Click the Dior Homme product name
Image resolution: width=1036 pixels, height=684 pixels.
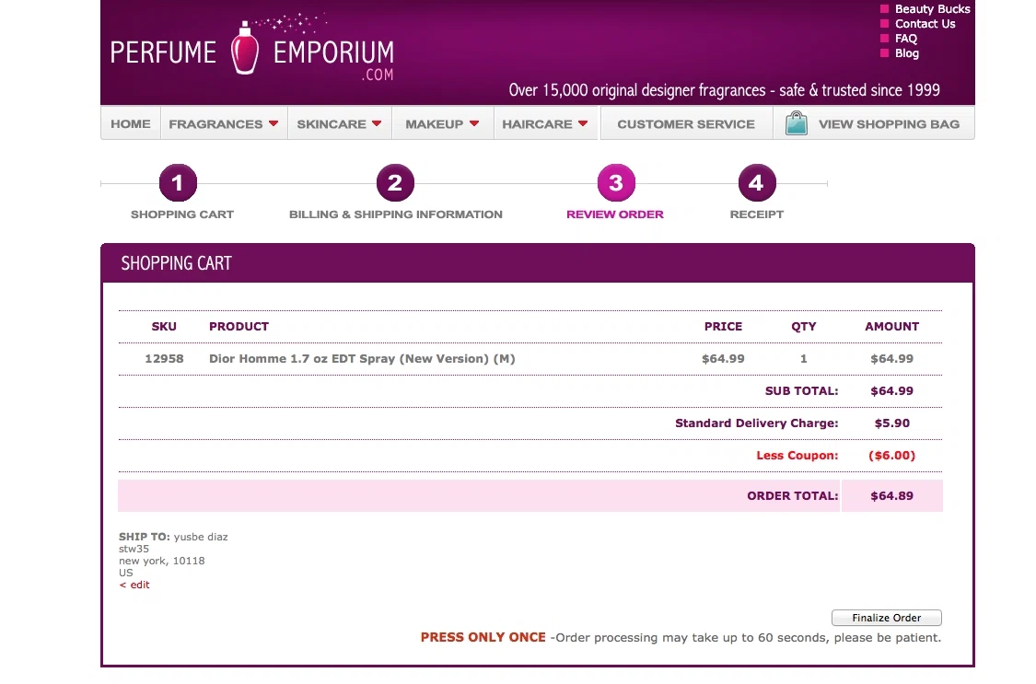[x=362, y=358]
